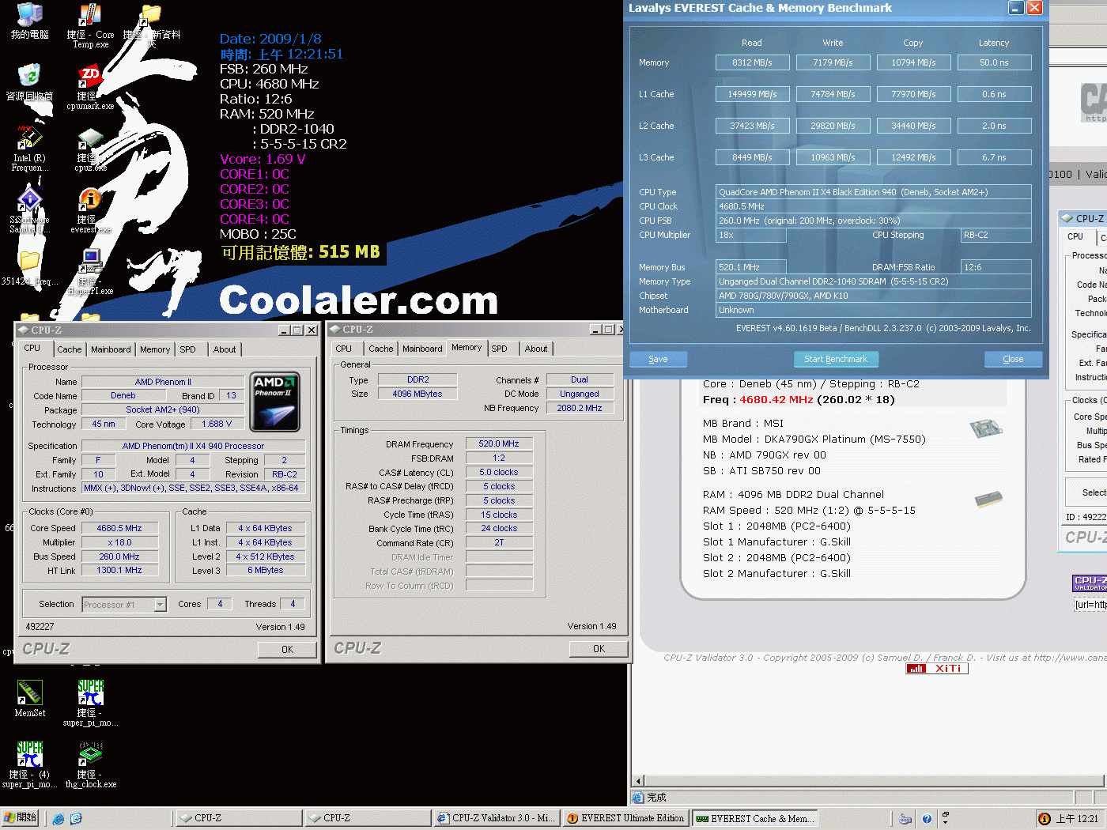The height and width of the screenshot is (830, 1107).
Task: Click the motherboard image in the validator page
Action: 986,428
